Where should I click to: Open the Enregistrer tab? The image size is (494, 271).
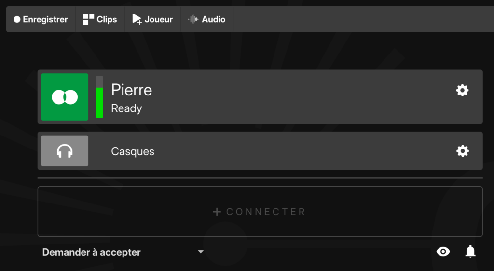pos(41,19)
